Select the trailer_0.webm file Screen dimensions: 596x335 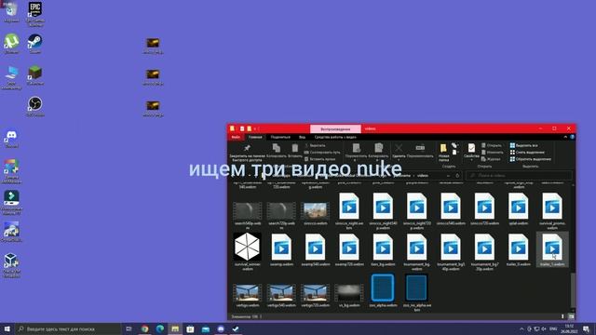pos(518,249)
